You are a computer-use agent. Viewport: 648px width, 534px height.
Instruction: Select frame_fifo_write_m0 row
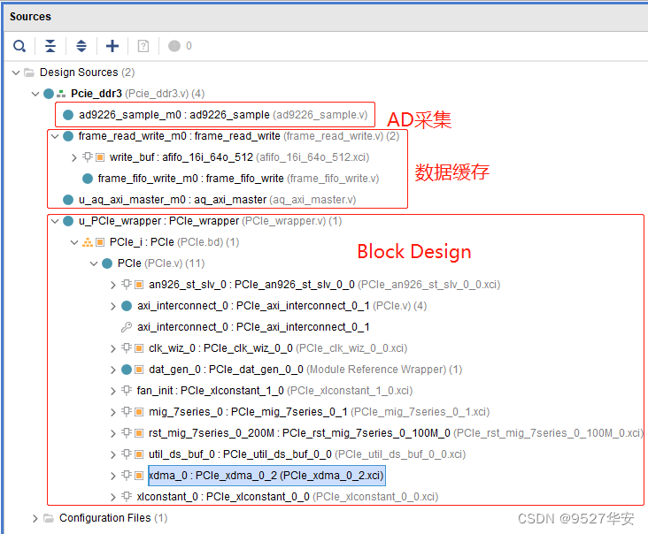tap(230, 179)
